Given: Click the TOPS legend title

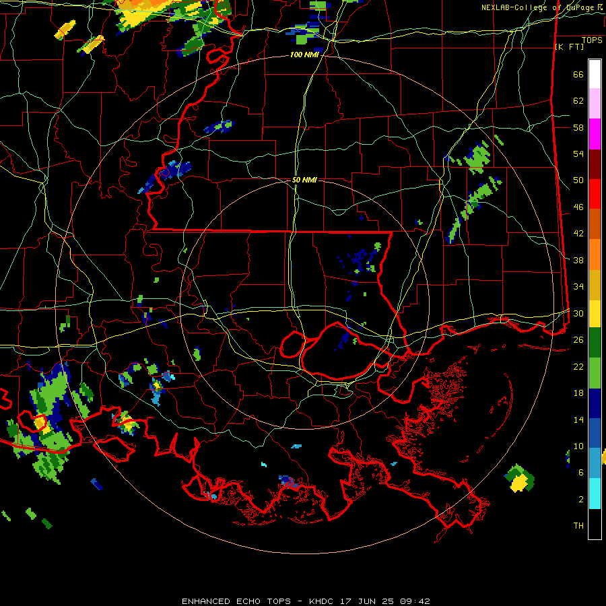Looking at the screenshot, I should 592,40.
